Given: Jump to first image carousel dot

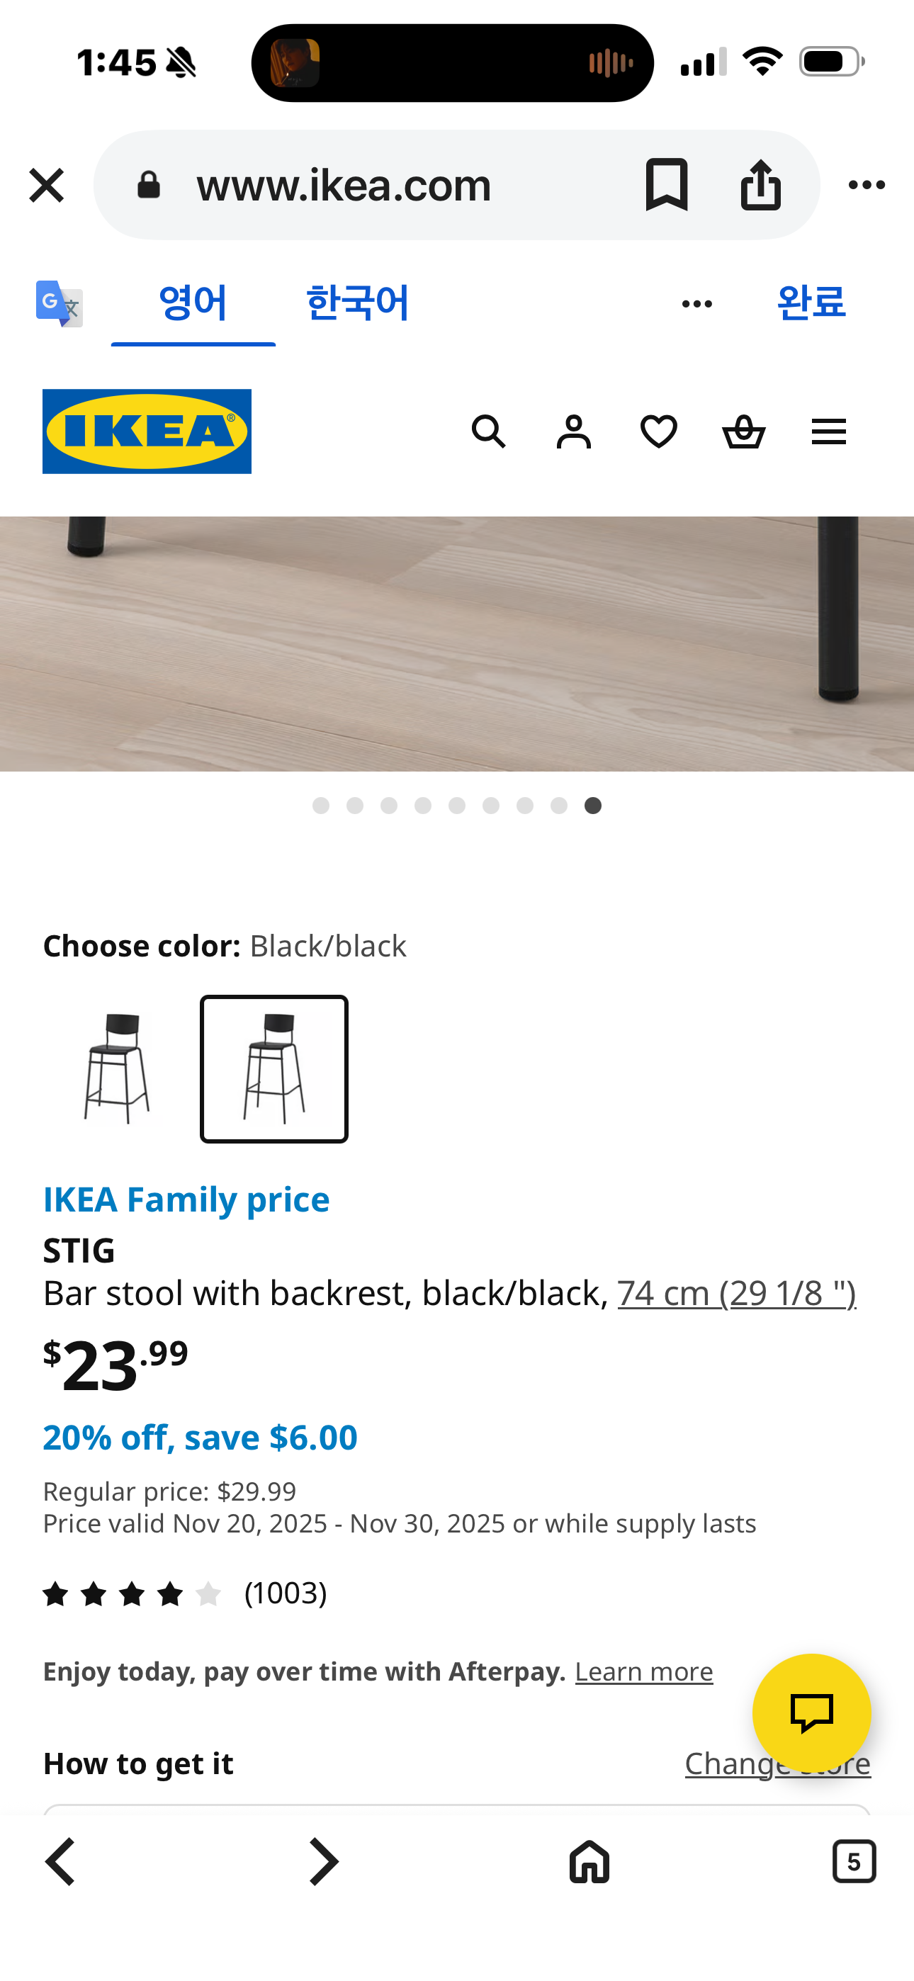Looking at the screenshot, I should 321,805.
